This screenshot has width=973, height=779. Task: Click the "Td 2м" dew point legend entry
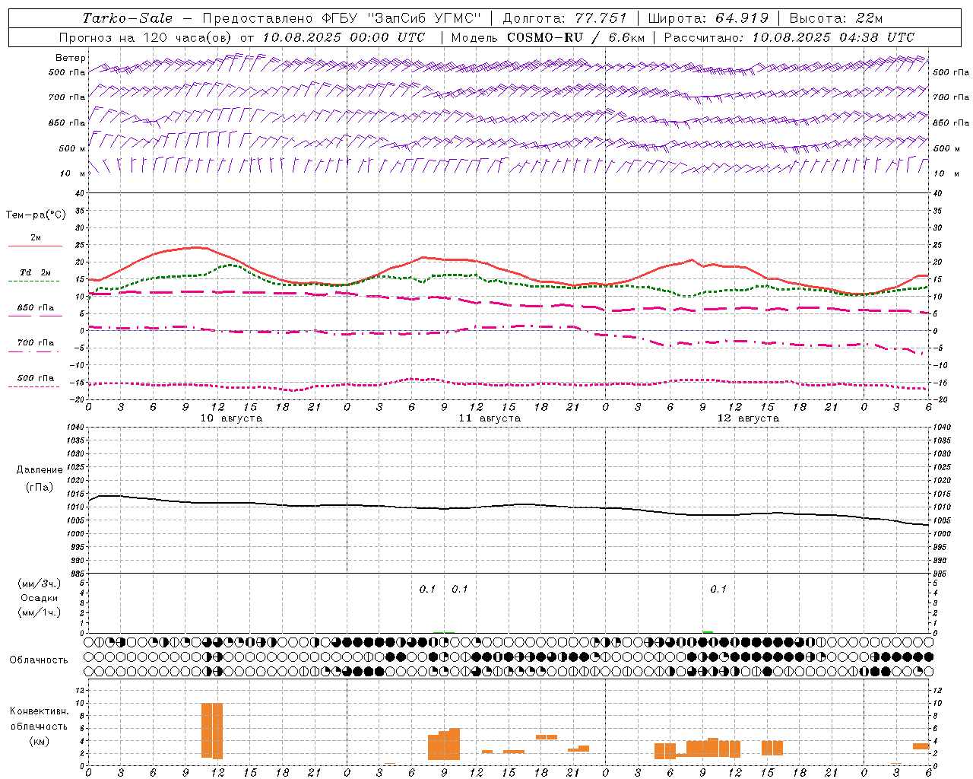tap(36, 272)
